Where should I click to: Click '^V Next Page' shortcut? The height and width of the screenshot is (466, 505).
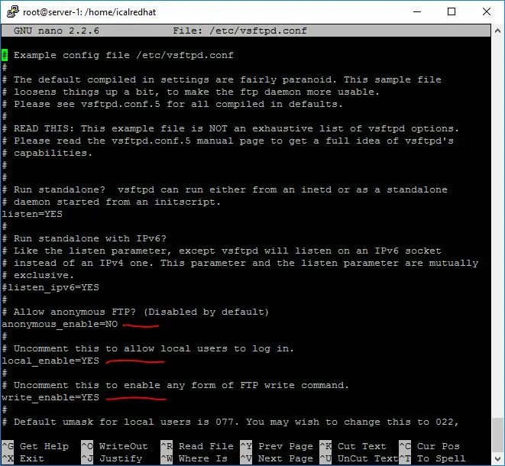(x=277, y=458)
